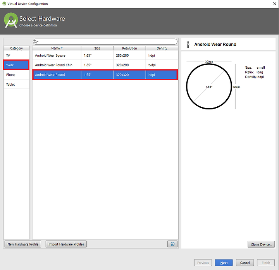The height and width of the screenshot is (270, 279).
Task: Click the disabled Finish button
Action: point(266,263)
